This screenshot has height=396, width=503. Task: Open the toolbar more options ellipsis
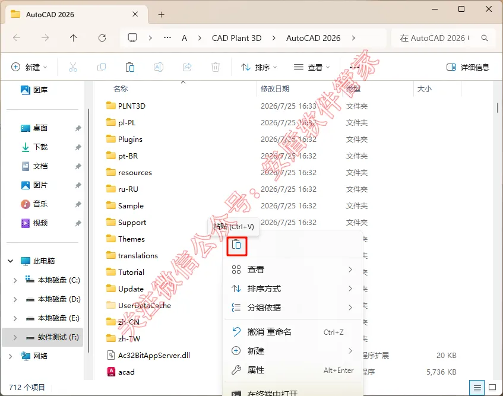click(354, 67)
